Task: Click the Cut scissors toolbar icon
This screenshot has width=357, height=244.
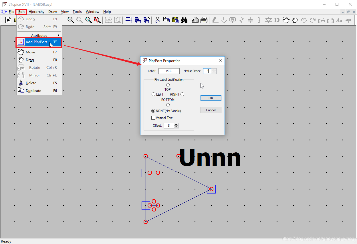Action: click(x=157, y=20)
